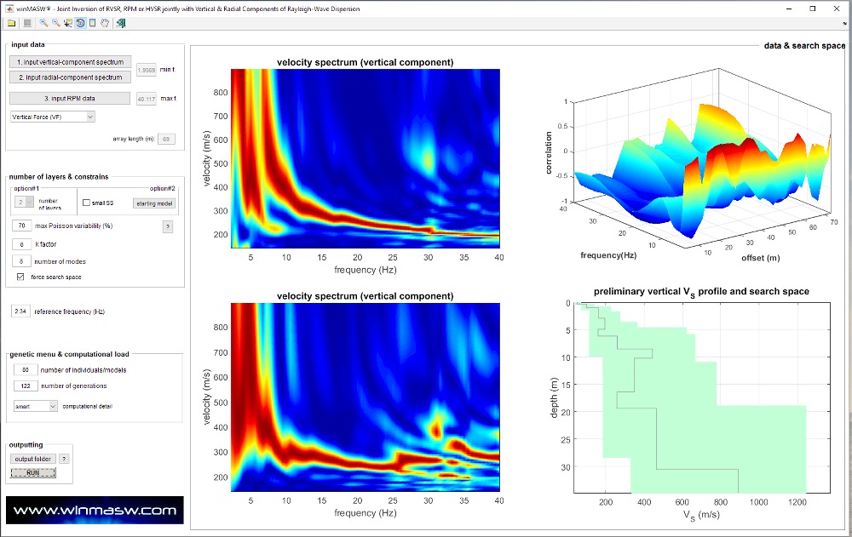Click the starting model button

point(154,203)
